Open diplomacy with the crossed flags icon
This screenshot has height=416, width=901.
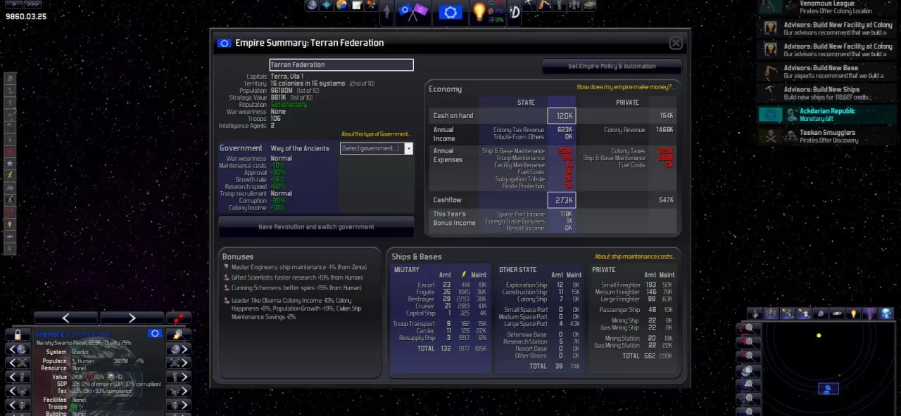(x=412, y=11)
